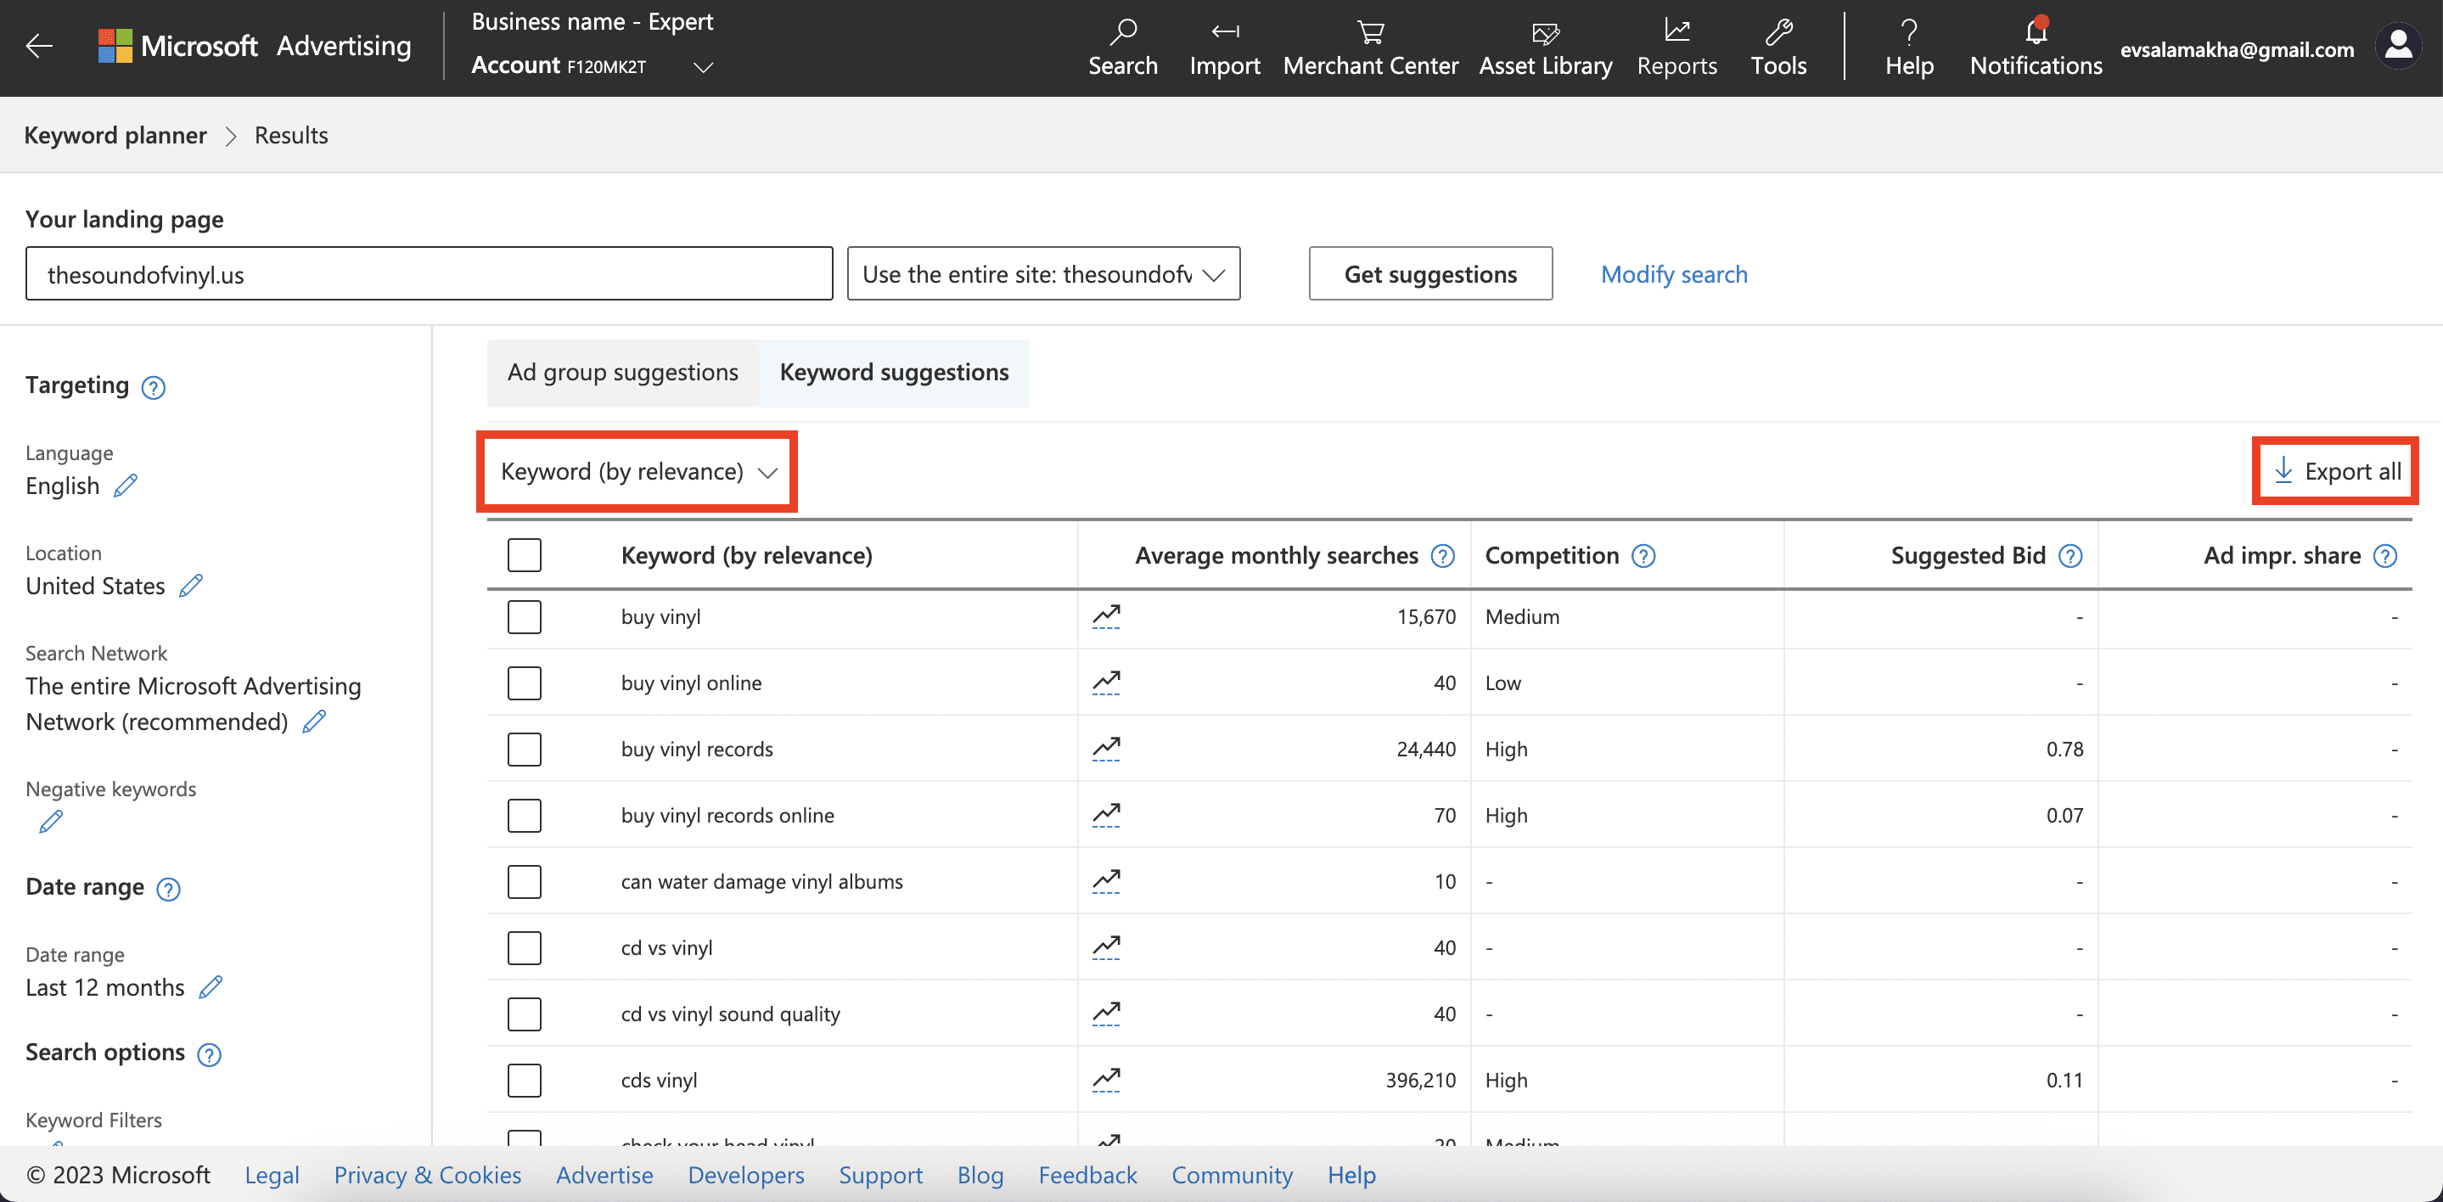Open the Asset Library
The height and width of the screenshot is (1202, 2443).
click(1545, 48)
